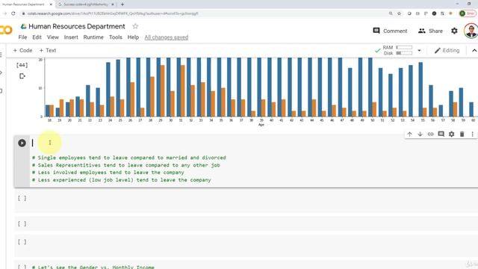Move cell down arrow icon
The width and height of the screenshot is (478, 269).
click(420, 134)
